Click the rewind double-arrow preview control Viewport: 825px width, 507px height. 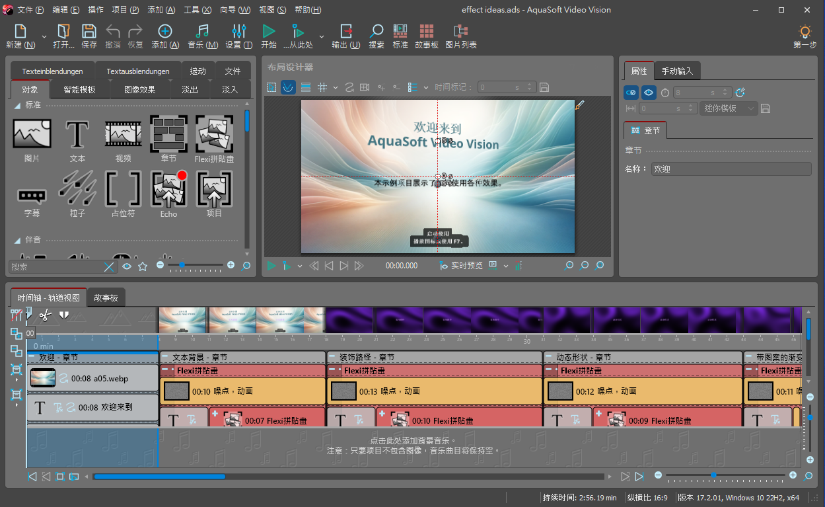314,266
